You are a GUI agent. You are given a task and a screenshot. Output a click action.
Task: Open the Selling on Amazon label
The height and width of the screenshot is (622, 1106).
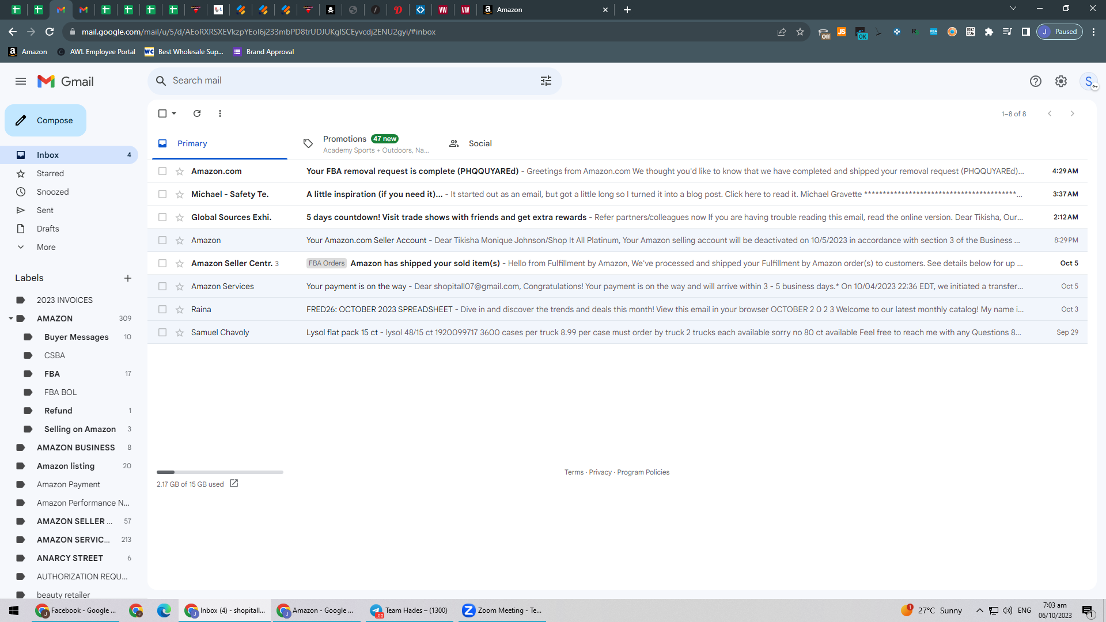79,429
